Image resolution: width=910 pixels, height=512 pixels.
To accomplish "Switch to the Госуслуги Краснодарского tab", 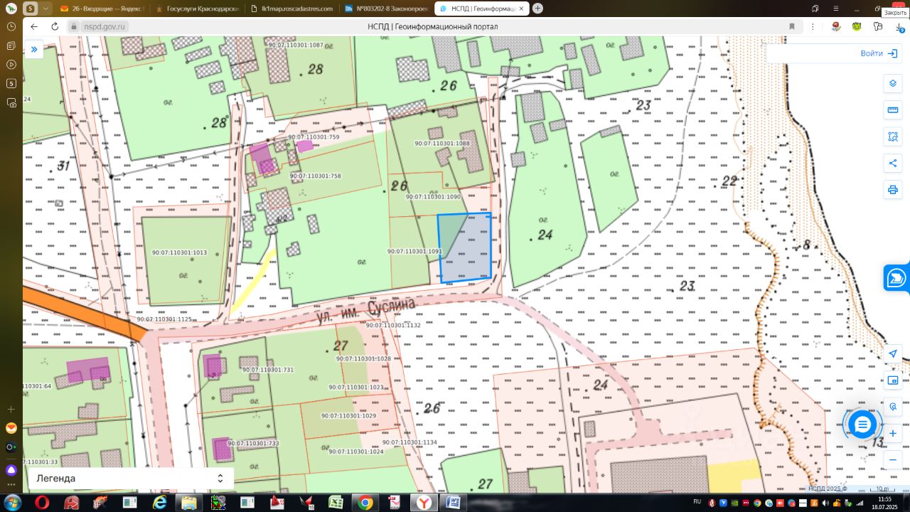I will click(198, 9).
